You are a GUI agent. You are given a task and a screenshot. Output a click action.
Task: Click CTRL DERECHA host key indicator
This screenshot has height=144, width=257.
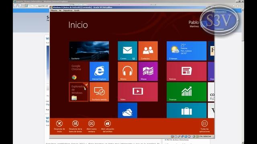pyautogui.click(x=205, y=136)
